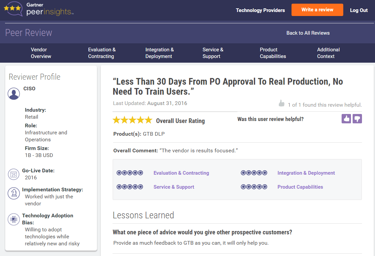Click the Gartner Peer Insights logo
This screenshot has height=256, width=375.
tap(39, 10)
